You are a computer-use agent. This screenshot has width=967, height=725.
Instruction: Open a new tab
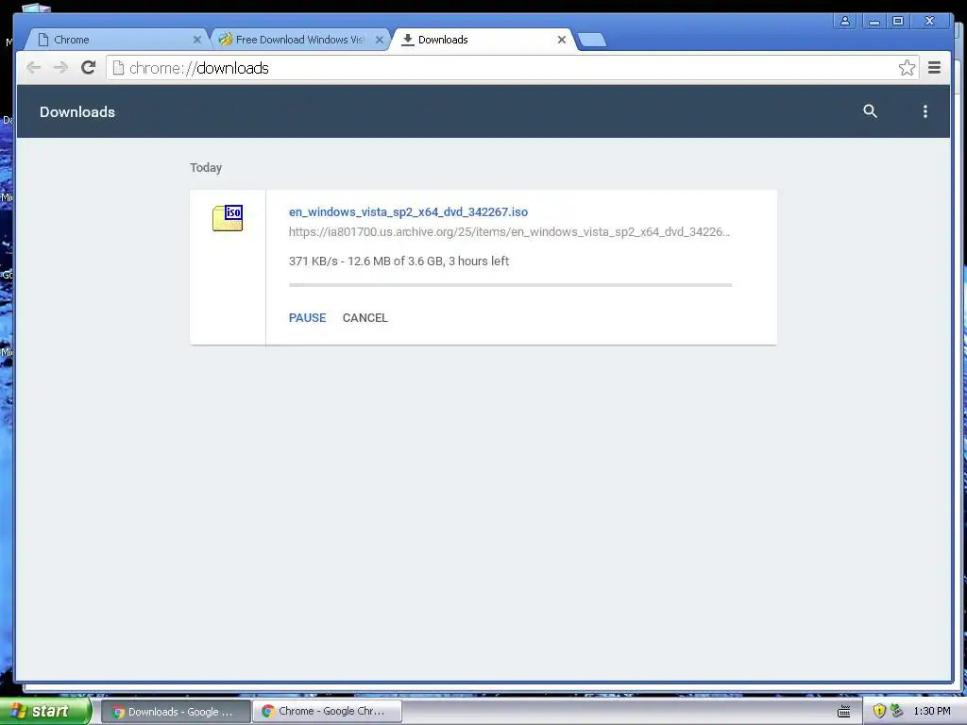click(593, 40)
